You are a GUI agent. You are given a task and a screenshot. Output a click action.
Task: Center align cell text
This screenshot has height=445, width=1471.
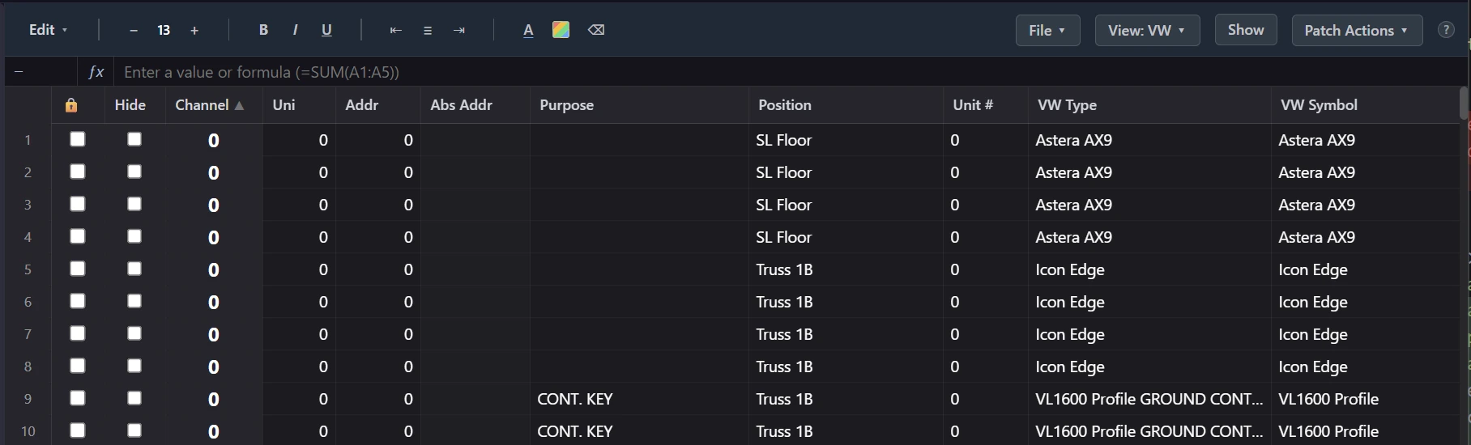(428, 30)
